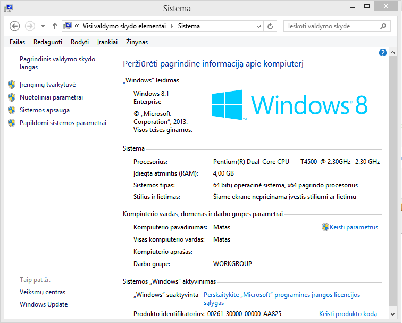Viewport: 402px width, 323px height.
Task: Click shield icon beside Sistemos apsauga
Action: pyautogui.click(x=12, y=110)
